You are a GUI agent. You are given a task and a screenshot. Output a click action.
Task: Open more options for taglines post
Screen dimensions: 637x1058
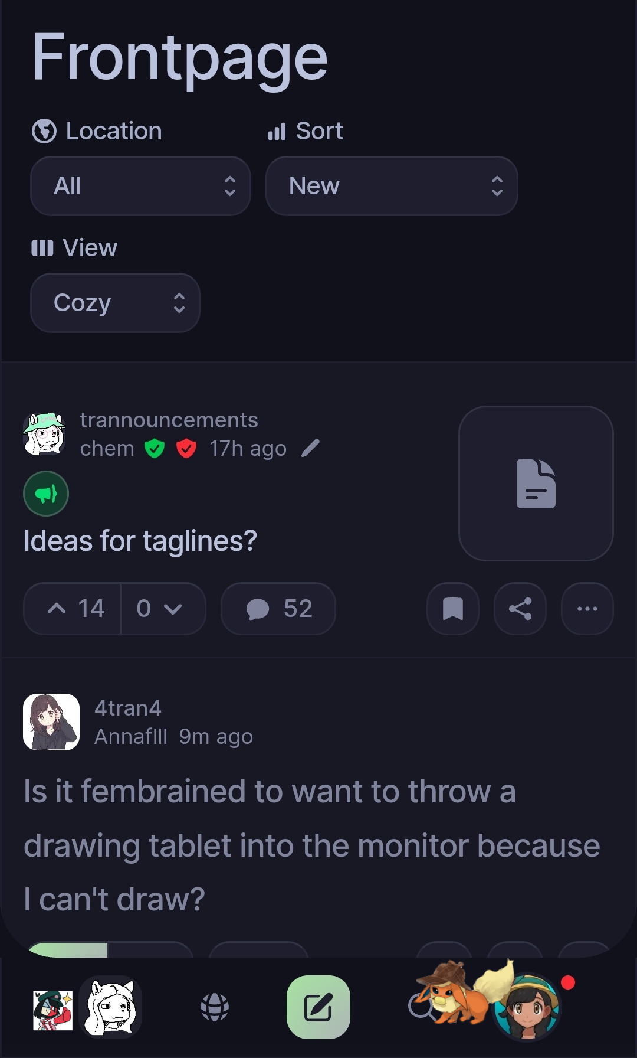tap(587, 609)
